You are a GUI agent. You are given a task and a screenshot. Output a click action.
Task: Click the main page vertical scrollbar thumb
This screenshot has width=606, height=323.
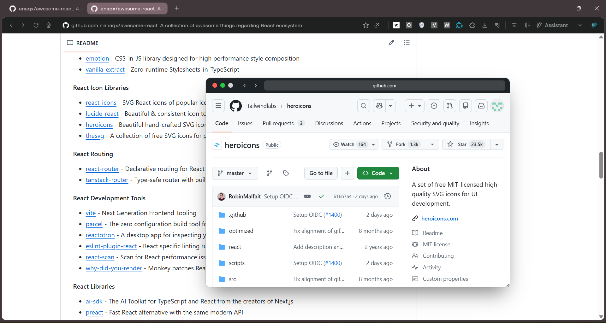click(x=601, y=165)
